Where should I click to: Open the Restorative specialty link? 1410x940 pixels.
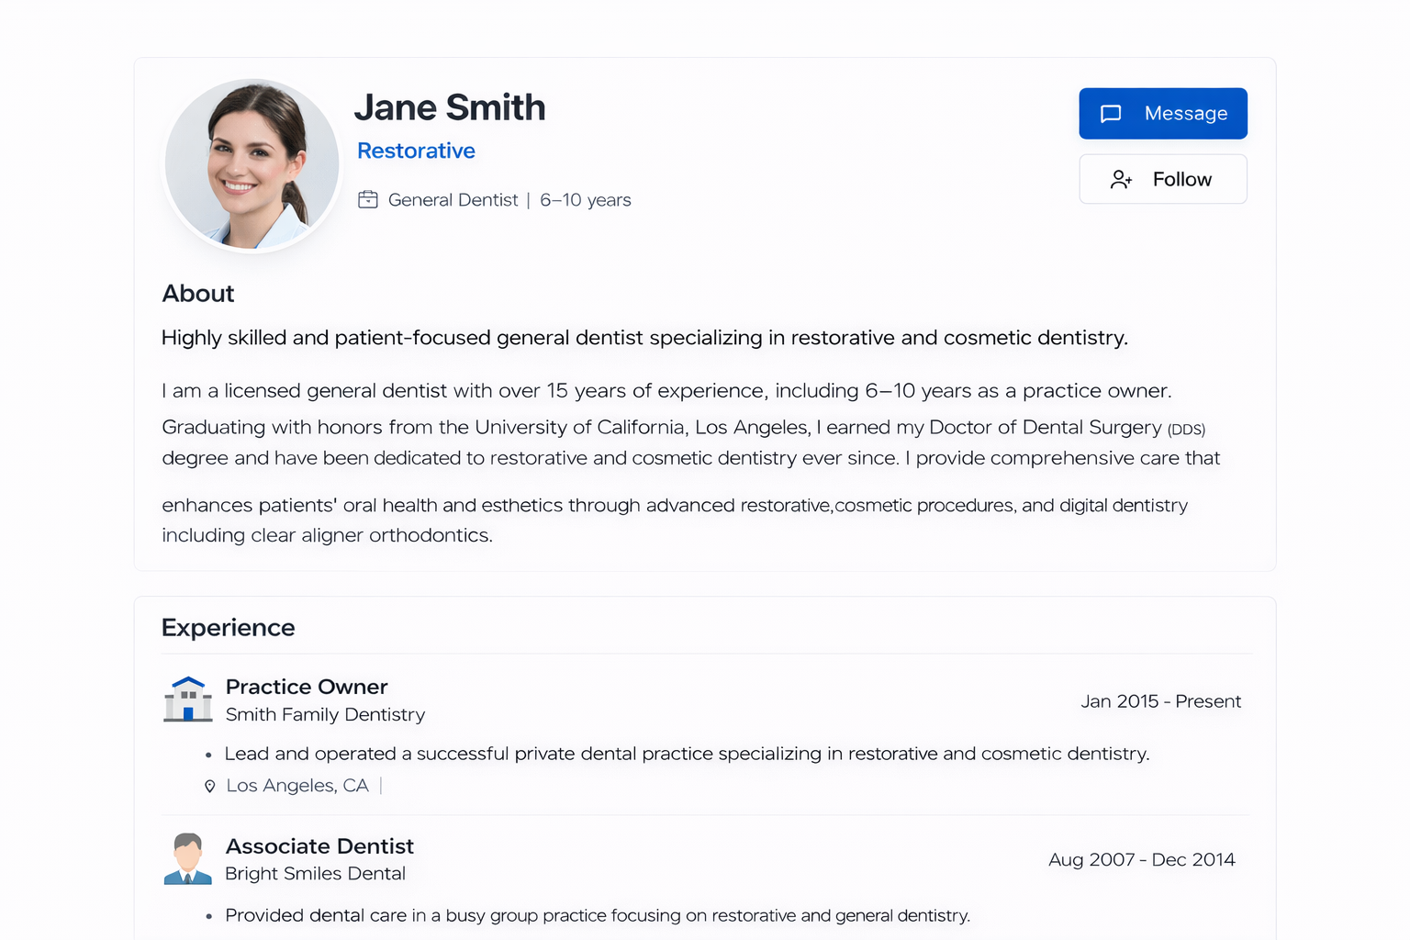416,151
